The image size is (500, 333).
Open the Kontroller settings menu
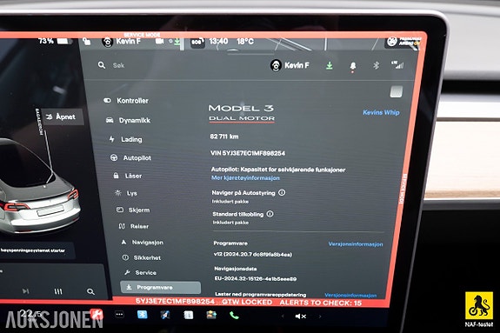tap(127, 101)
